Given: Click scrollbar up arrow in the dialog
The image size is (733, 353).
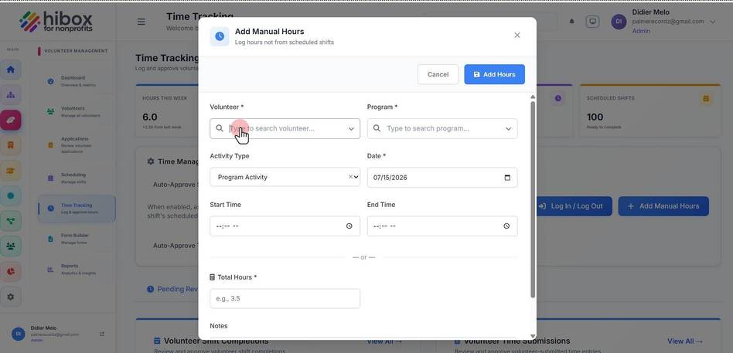Looking at the screenshot, I should [533, 97].
